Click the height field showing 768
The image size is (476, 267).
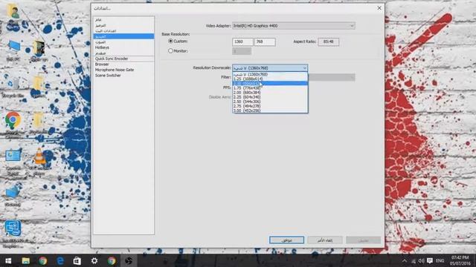(265, 42)
